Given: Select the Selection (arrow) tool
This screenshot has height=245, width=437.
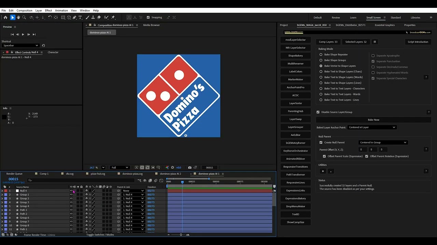Looking at the screenshot, I should 13,17.
